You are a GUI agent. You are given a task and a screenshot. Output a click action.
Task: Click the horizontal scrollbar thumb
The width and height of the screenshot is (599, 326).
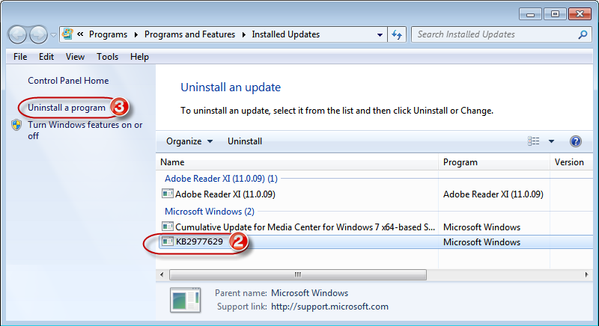(298, 274)
